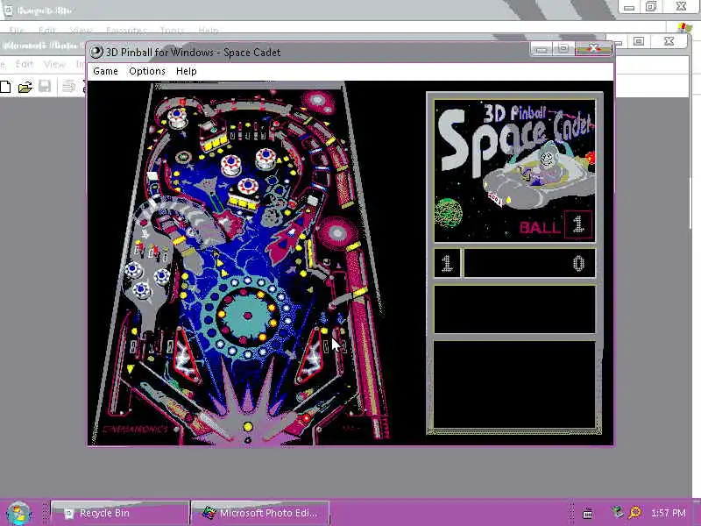Click the BALL 1 indicator on the pinball panel
This screenshot has width=701, height=526.
tap(556, 225)
